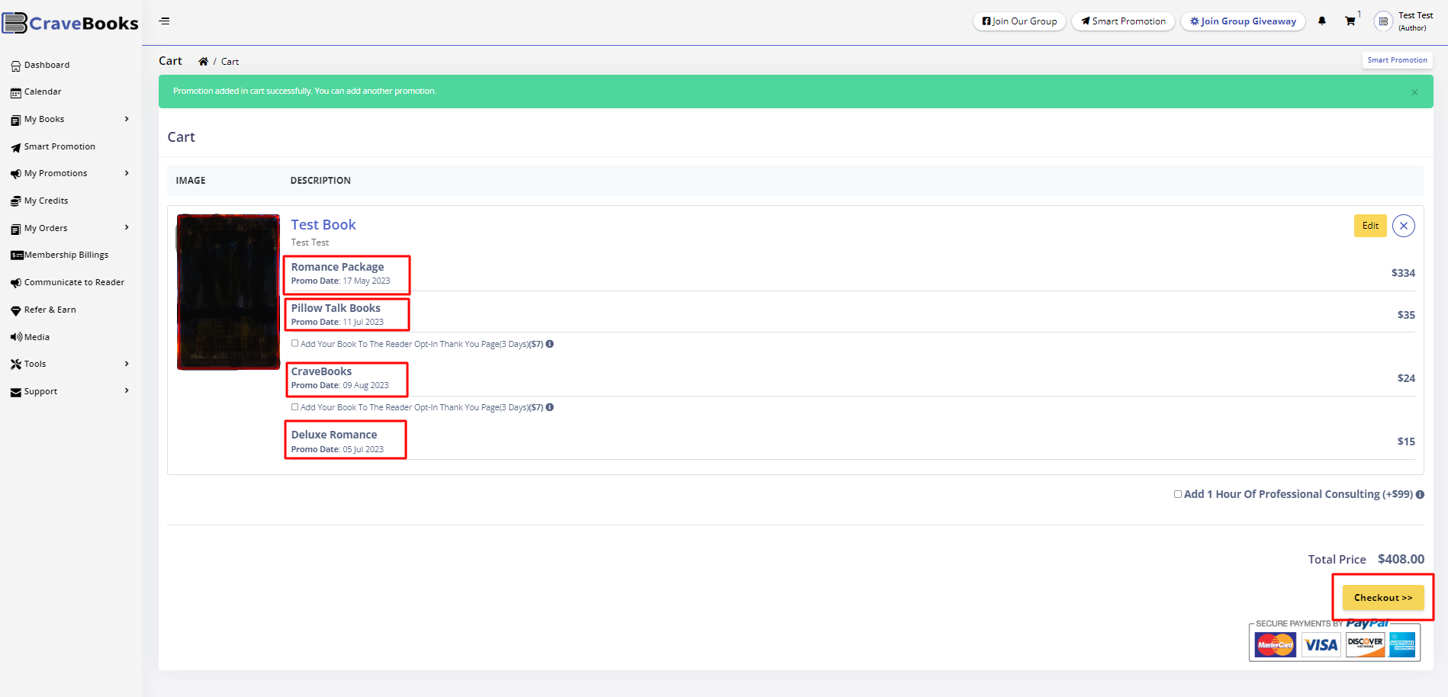Expand the Tools submenu arrow

click(x=127, y=364)
